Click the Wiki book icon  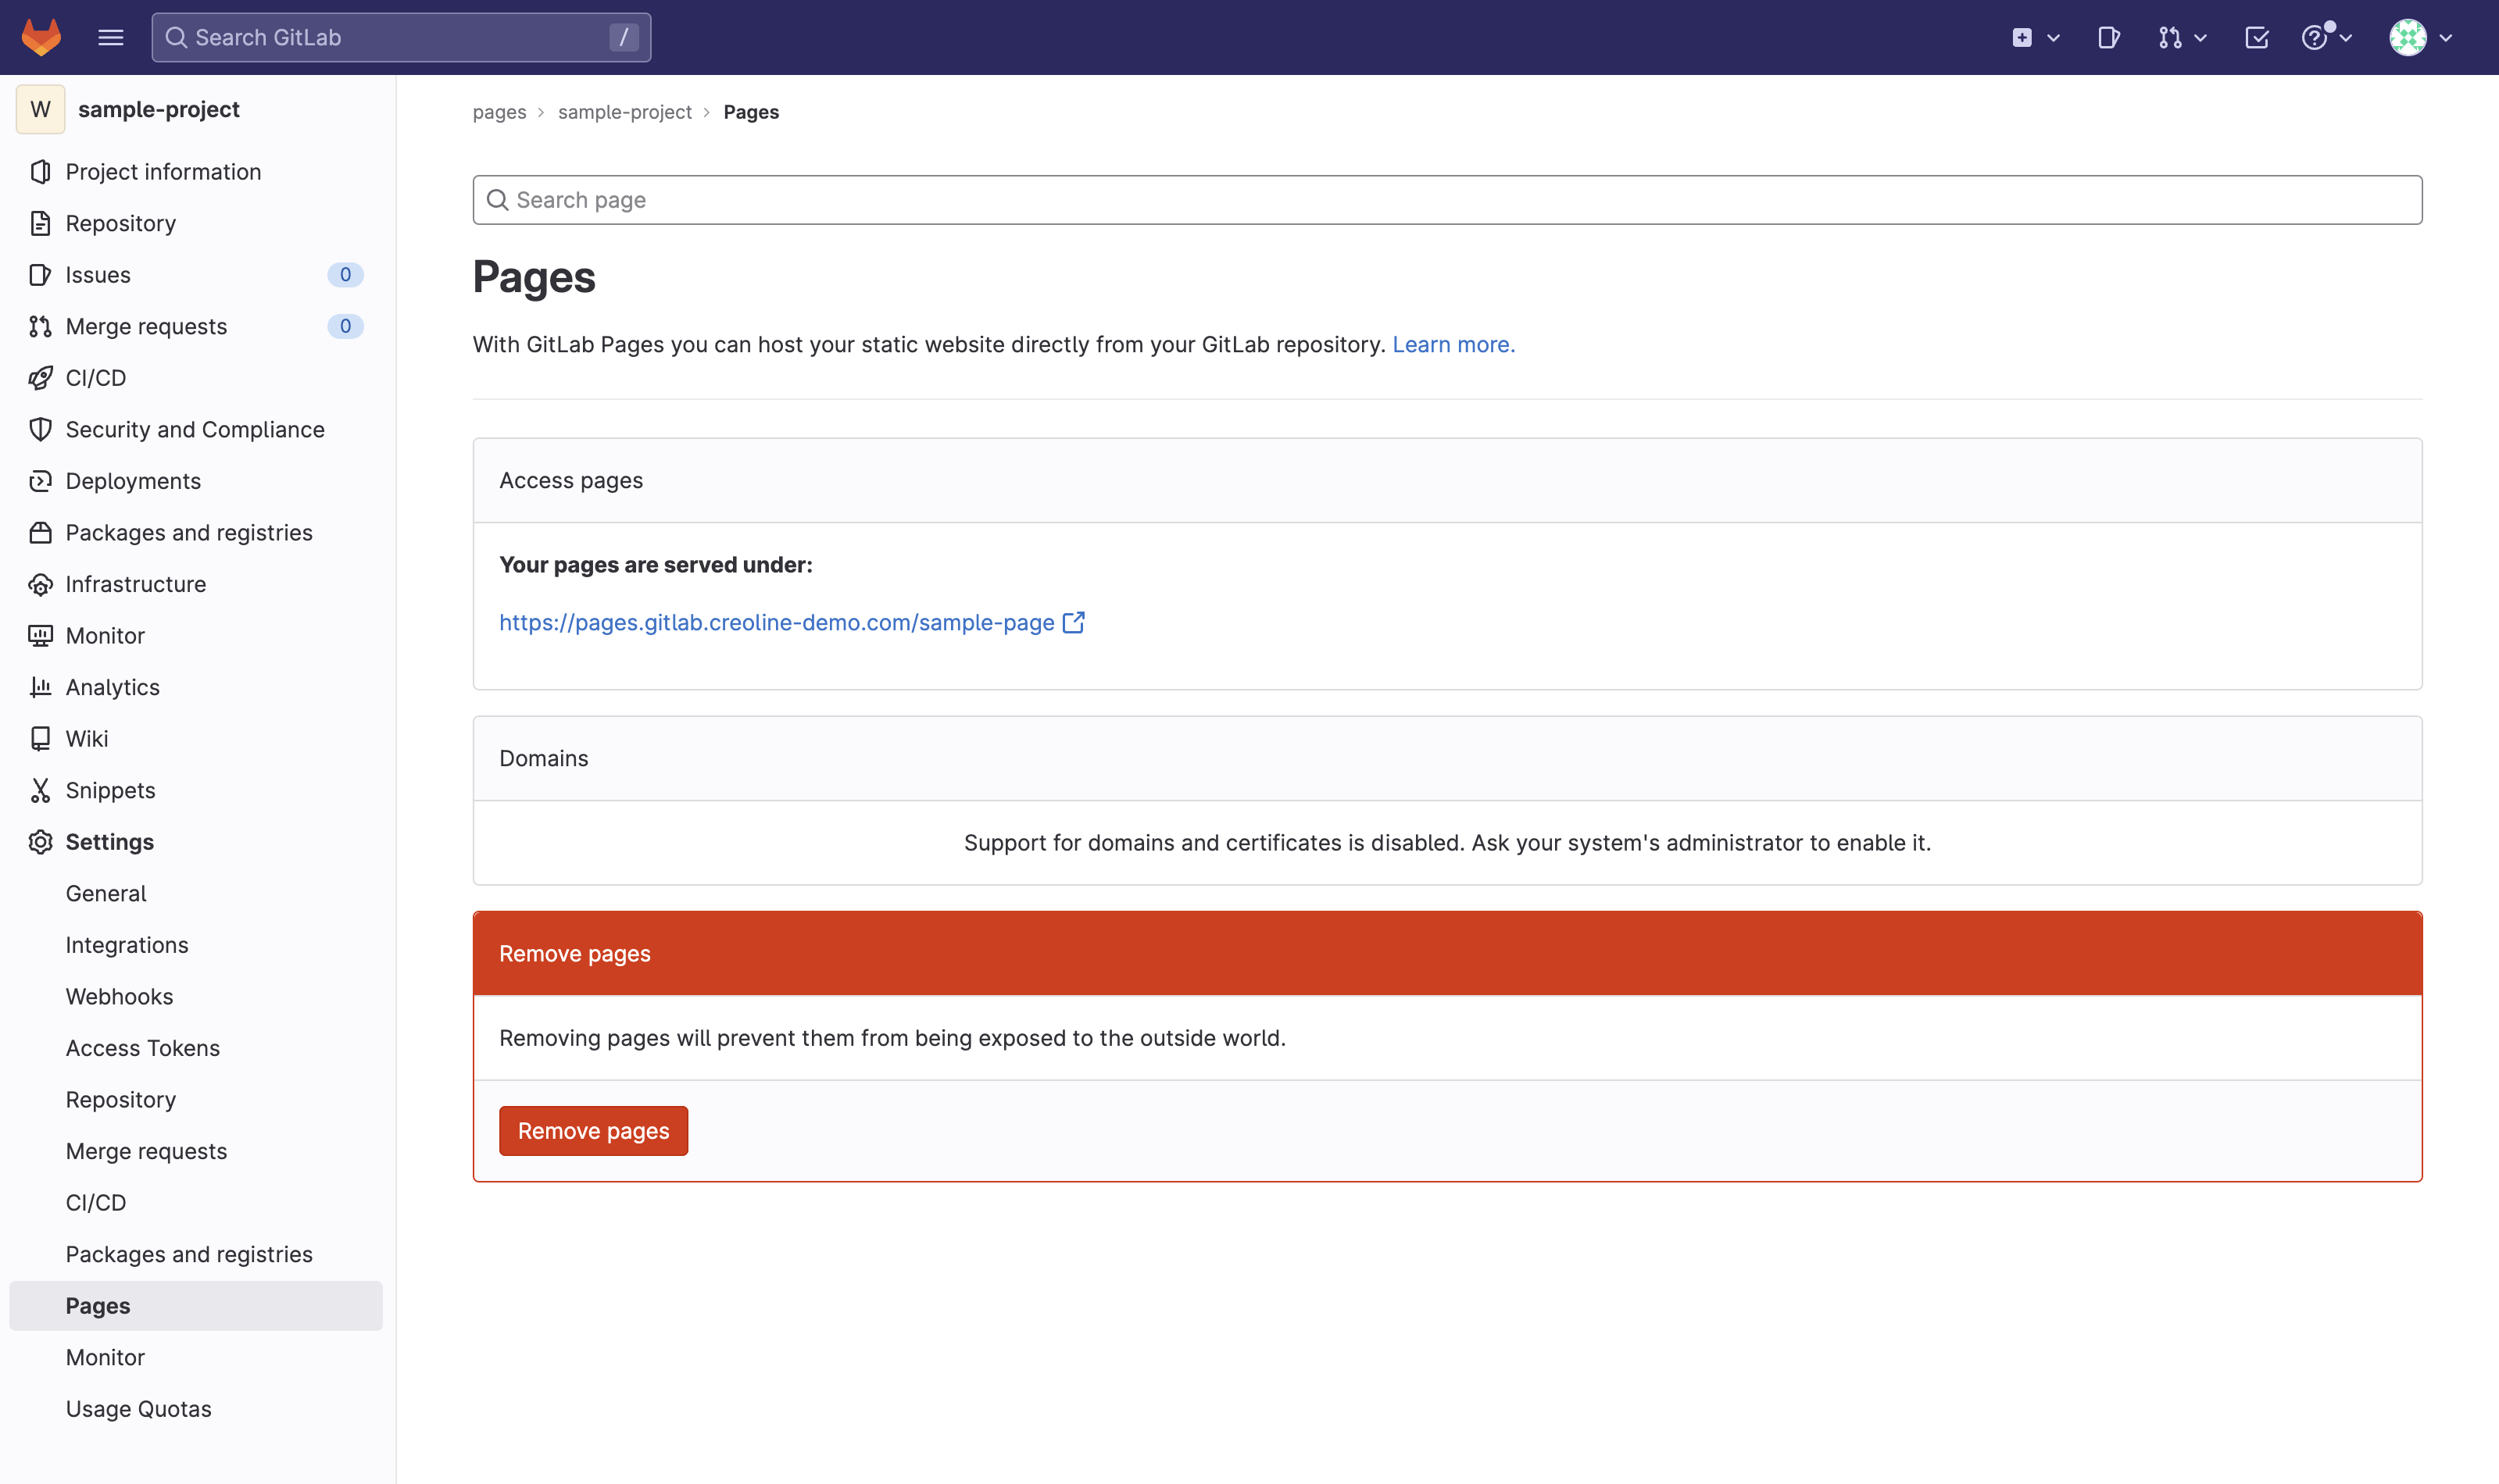coord(40,739)
